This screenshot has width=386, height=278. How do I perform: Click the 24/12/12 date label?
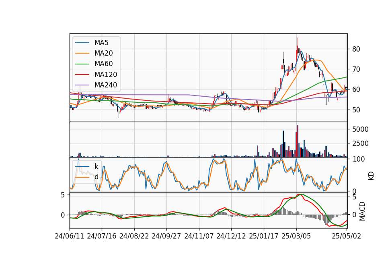[231, 236]
